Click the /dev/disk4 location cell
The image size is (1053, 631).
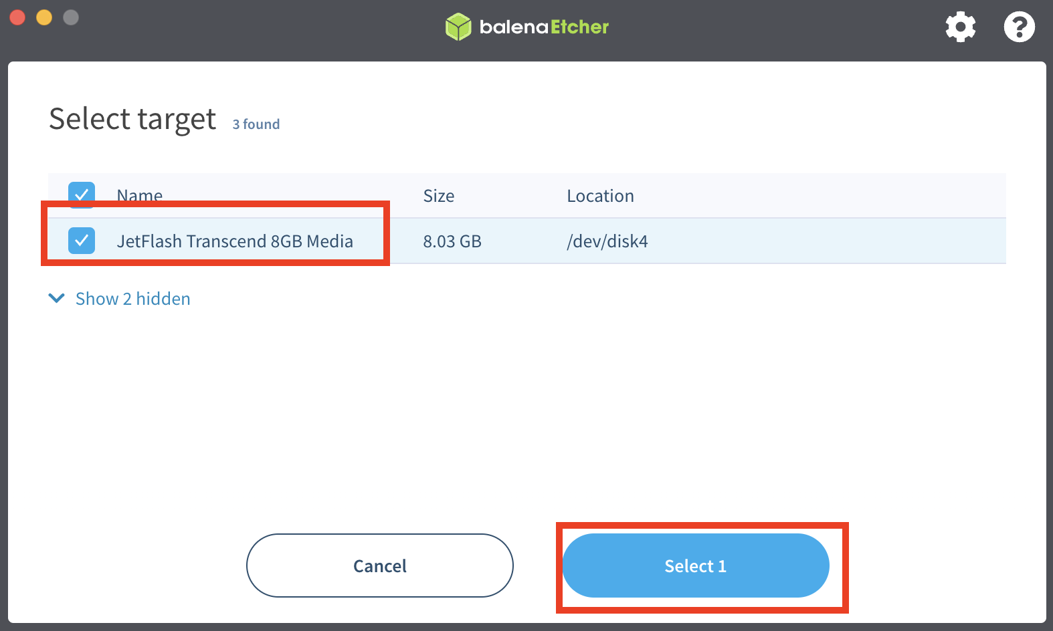(607, 241)
